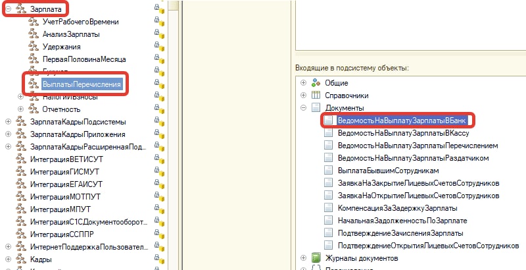This screenshot has width=526, height=270.
Task: Select ВедомостьНаВыплатуЗарплатыВКассу document
Action: 404,133
